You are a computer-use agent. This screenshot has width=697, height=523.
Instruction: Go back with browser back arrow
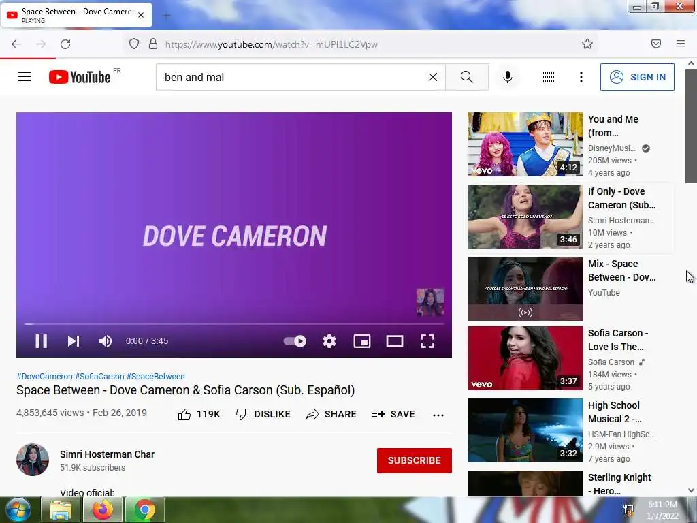point(16,44)
